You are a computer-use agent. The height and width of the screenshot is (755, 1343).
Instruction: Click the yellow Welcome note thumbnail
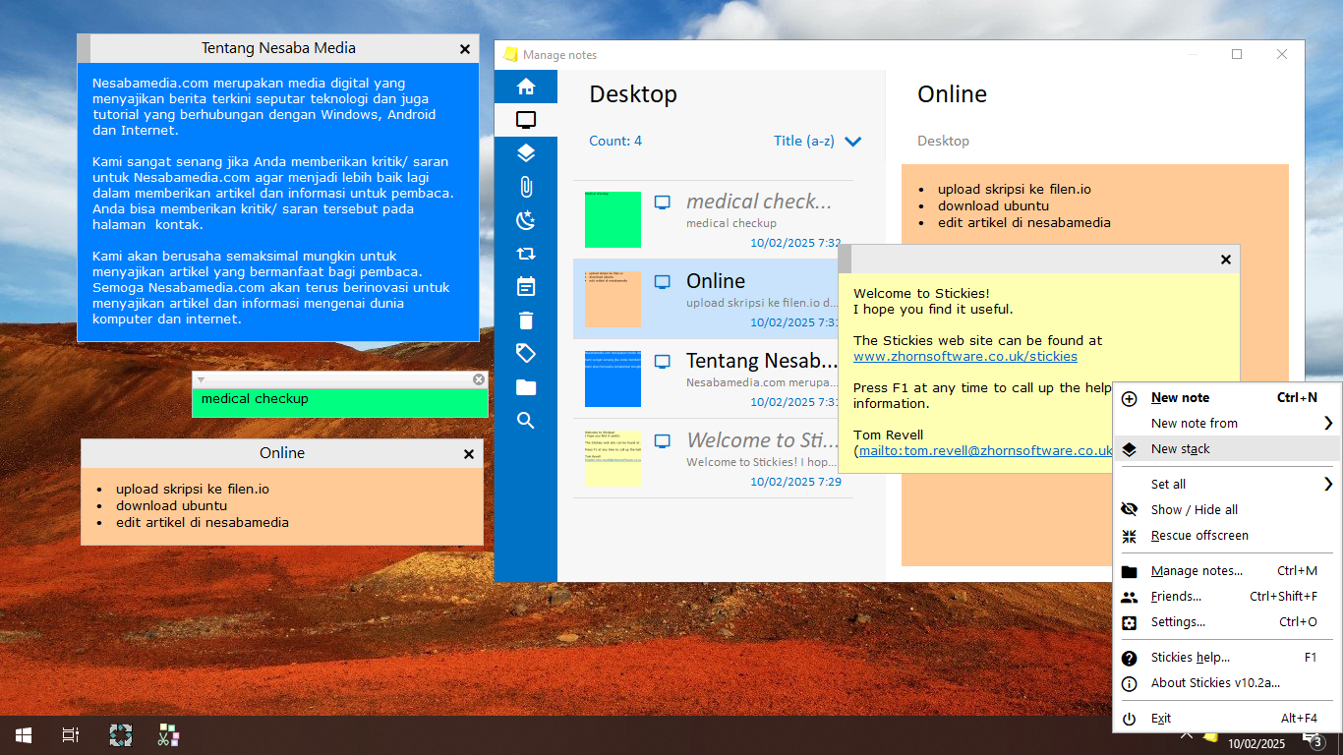[x=613, y=458]
